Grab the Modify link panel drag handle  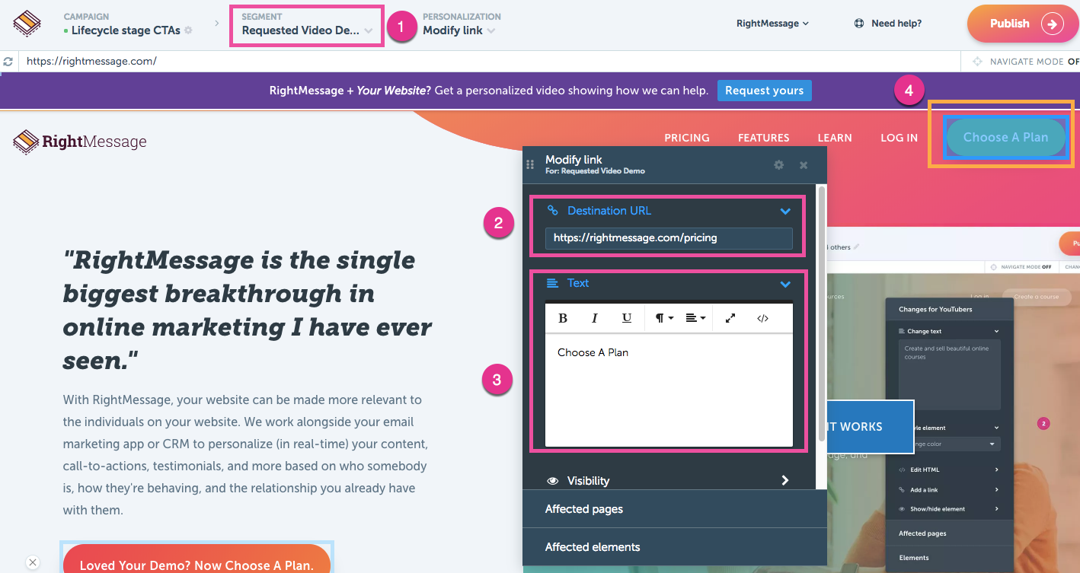(x=530, y=164)
